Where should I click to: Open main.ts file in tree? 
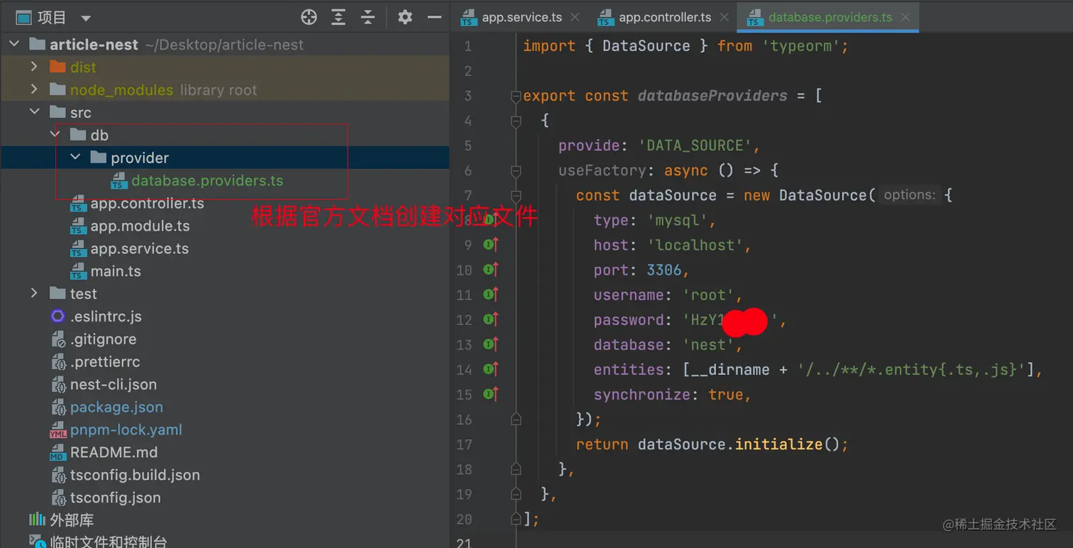pos(116,271)
